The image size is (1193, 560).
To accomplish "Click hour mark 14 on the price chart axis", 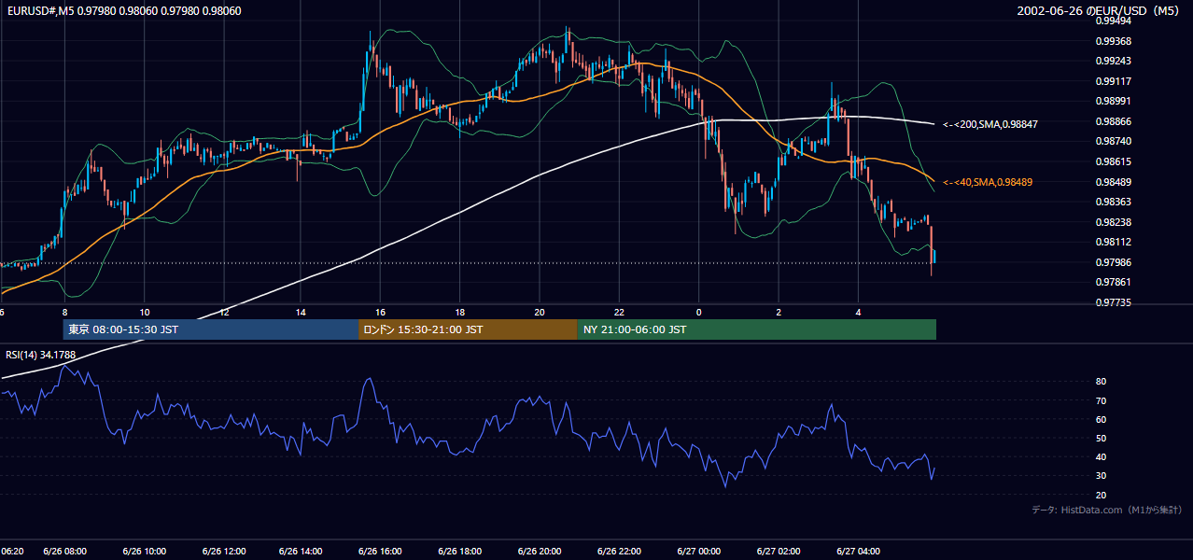I will click(x=301, y=313).
